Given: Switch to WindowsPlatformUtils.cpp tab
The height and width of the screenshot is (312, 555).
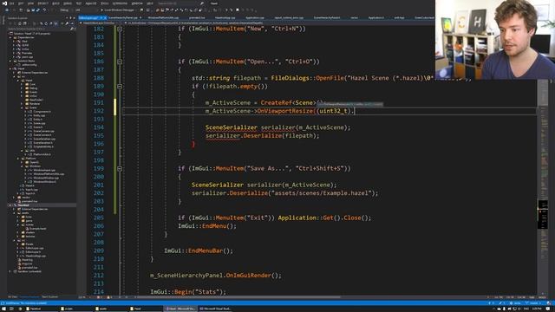Looking at the screenshot, I should click(163, 17).
